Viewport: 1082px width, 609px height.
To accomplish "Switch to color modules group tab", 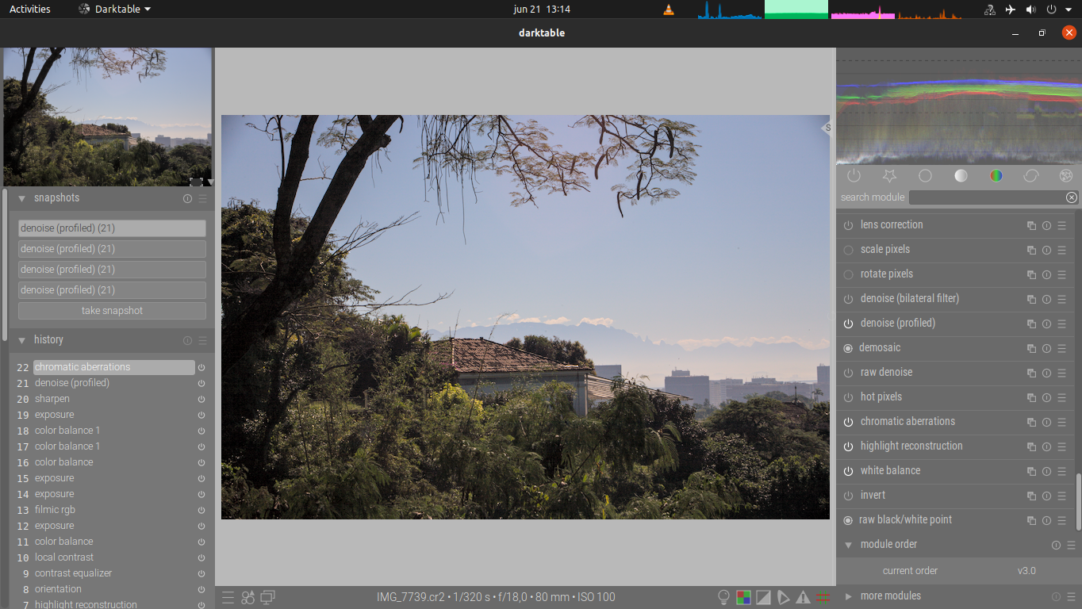I will tap(996, 176).
